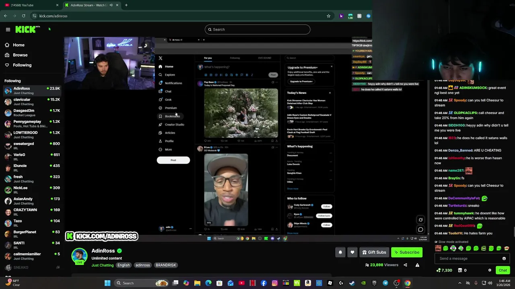The width and height of the screenshot is (515, 289).
Task: Open the chat shop icon
Action: (460, 271)
